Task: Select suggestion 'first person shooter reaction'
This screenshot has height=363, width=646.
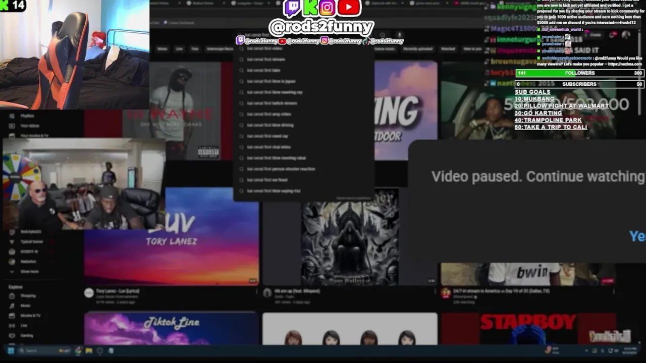Action: tap(303, 169)
